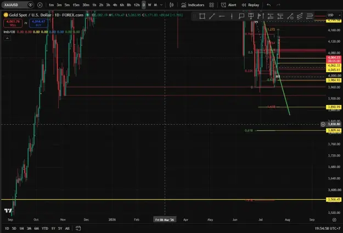The height and width of the screenshot is (233, 343).
Task: Select the monthly M interval
Action: coord(155,5)
